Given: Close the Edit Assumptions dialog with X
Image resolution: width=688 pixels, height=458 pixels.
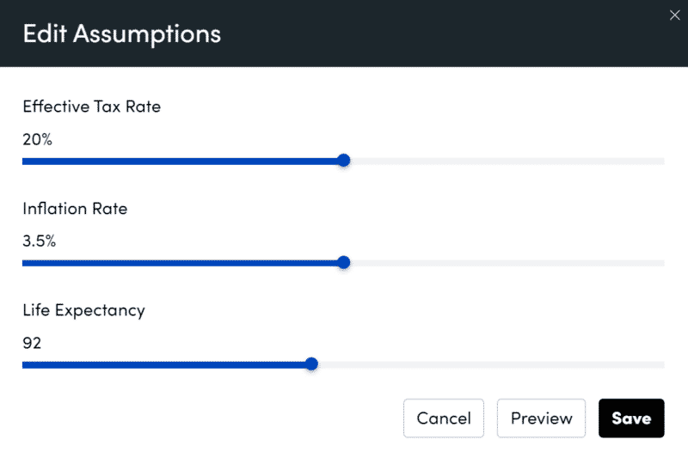Looking at the screenshot, I should pos(674,15).
